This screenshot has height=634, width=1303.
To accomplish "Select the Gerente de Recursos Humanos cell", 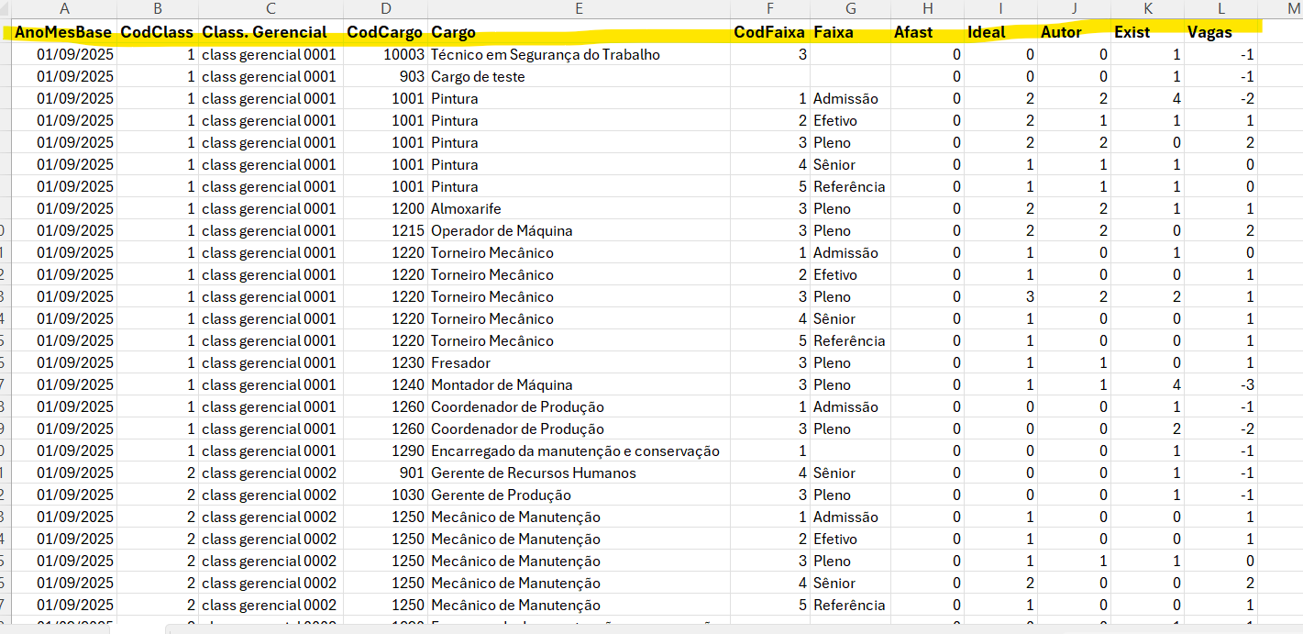I will tap(534, 473).
